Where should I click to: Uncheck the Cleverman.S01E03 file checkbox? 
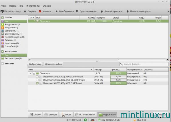(37, 83)
